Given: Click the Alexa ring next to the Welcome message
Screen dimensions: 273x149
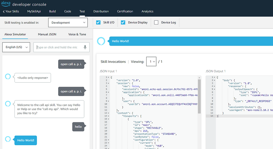Looking at the screenshot, I should pyautogui.click(x=8, y=104).
